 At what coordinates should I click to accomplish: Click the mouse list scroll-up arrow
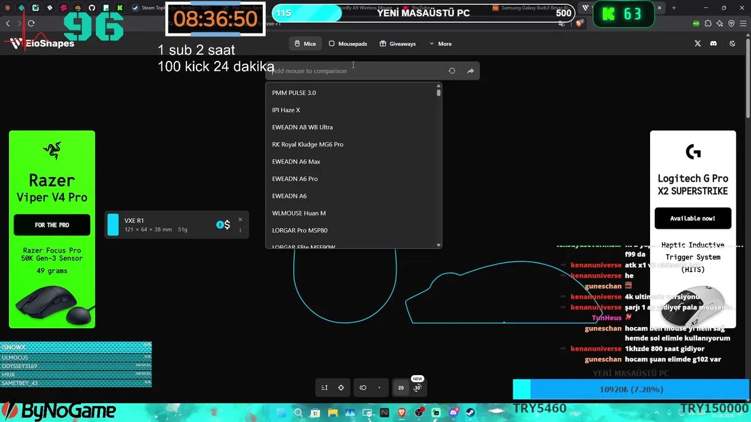point(439,86)
